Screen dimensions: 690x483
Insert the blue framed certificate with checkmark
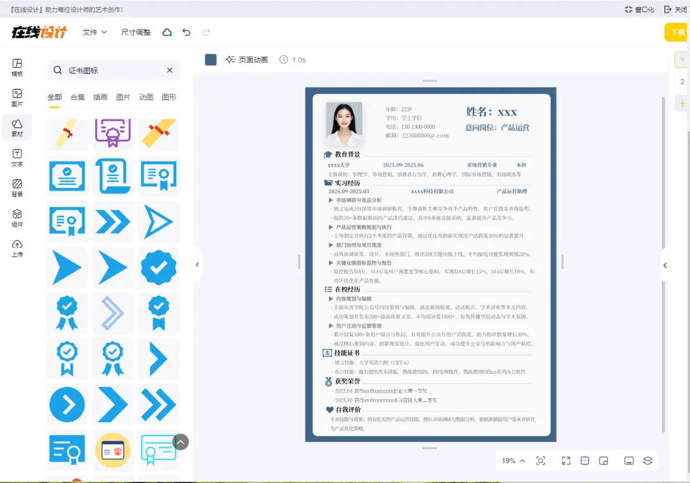[67, 176]
